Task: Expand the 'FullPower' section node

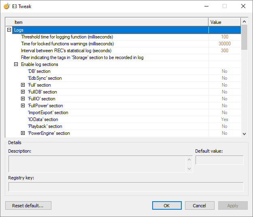Action: click(23, 106)
